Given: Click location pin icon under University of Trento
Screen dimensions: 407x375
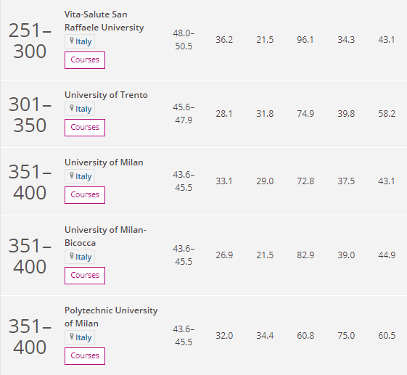Looking at the screenshot, I should pyautogui.click(x=72, y=108).
